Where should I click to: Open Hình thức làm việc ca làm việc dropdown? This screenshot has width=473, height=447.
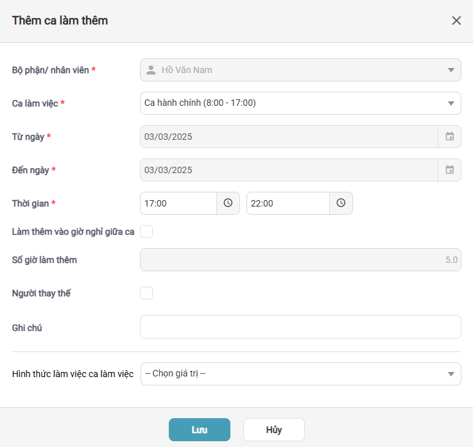[x=451, y=374]
